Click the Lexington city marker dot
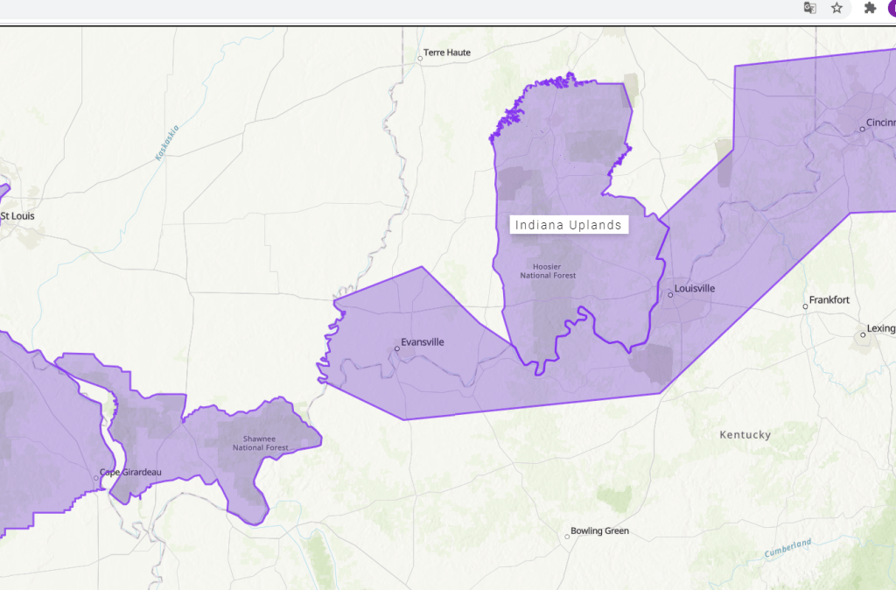896x590 pixels. [862, 334]
